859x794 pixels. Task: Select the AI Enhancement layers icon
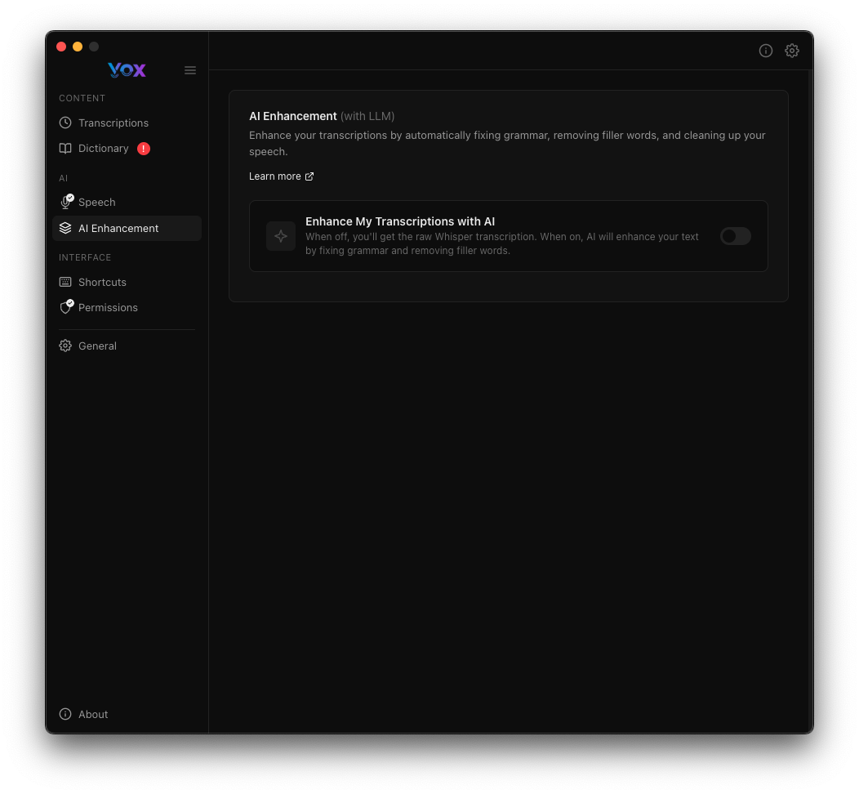pos(65,228)
